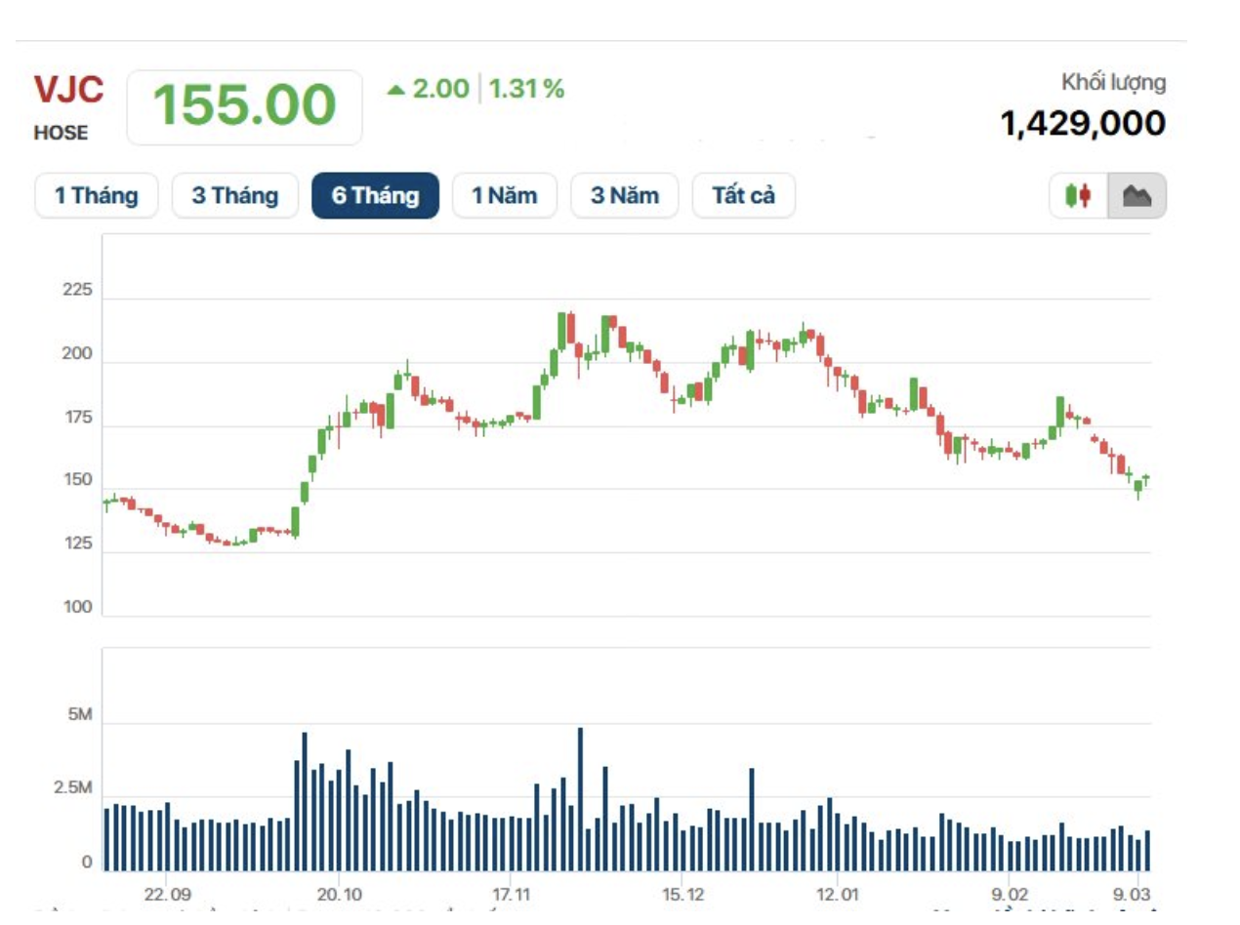Click the HOSE exchange label

click(x=61, y=134)
